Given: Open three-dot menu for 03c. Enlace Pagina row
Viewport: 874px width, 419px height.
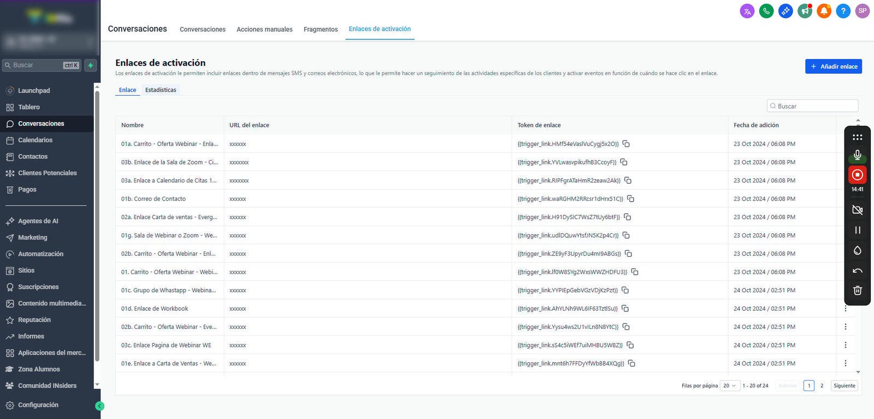Looking at the screenshot, I should click(x=846, y=345).
